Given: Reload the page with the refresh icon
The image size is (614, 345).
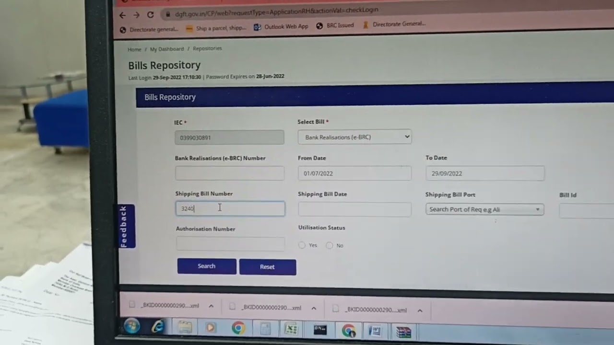Looking at the screenshot, I should click(150, 15).
